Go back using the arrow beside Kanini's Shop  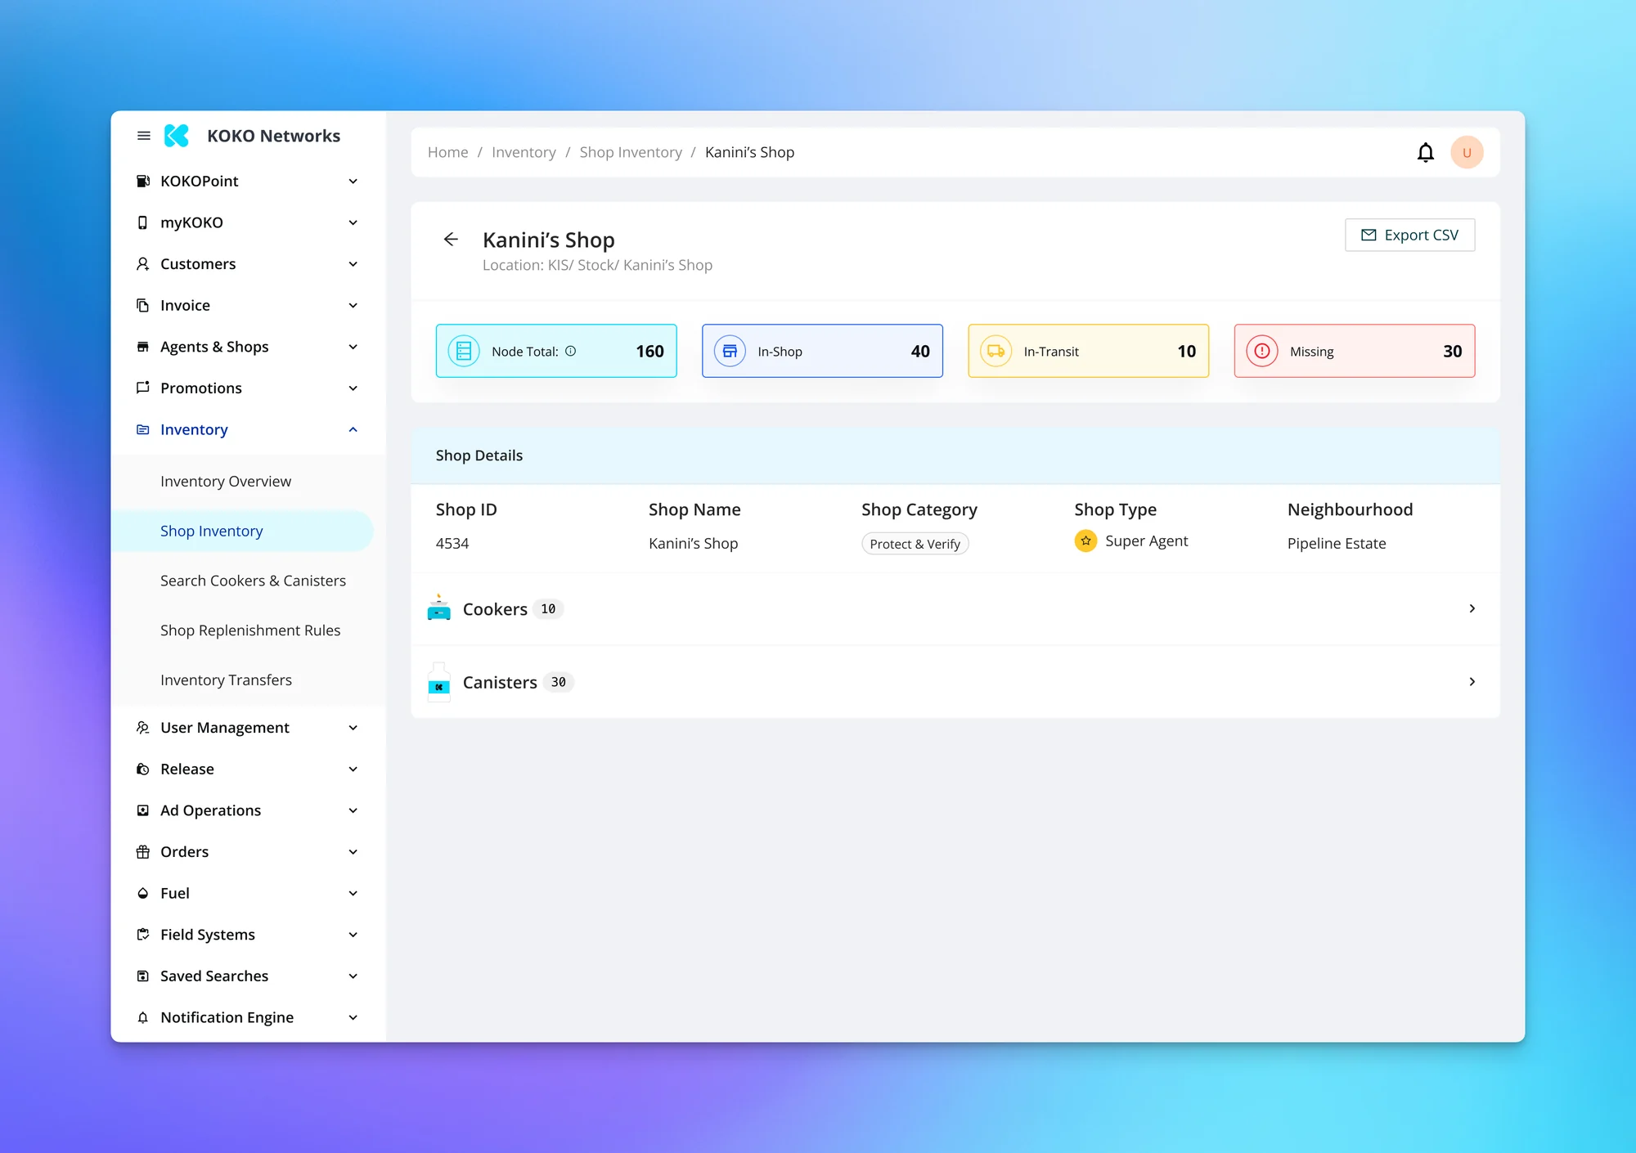point(451,239)
